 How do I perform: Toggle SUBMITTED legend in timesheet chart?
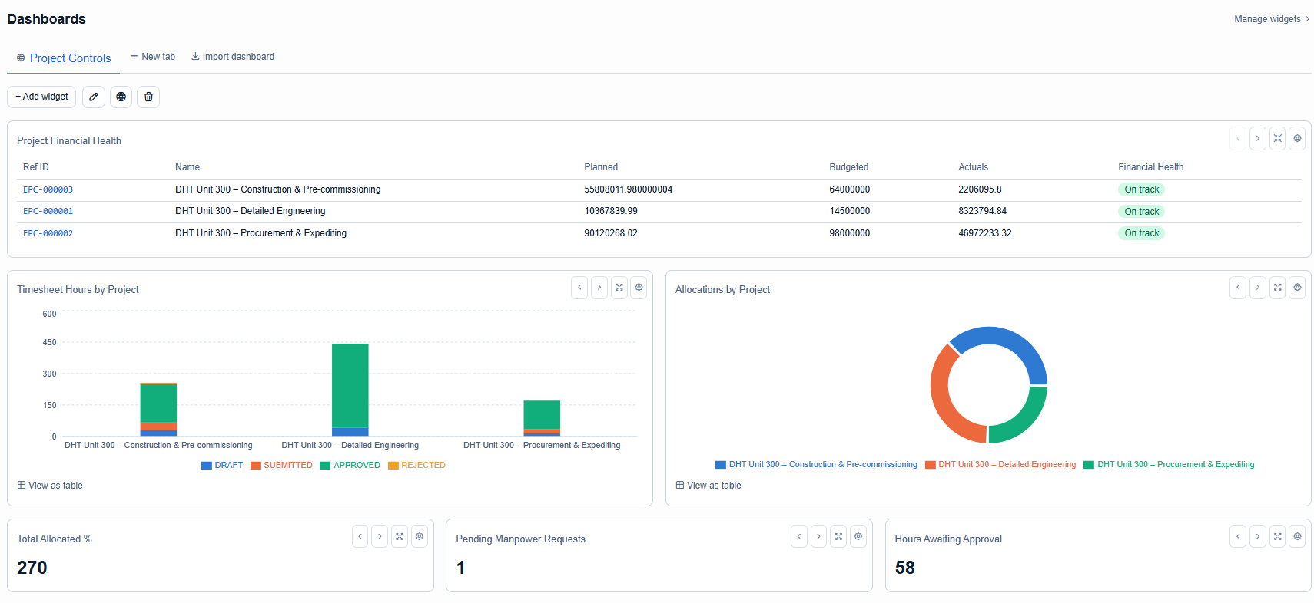[281, 466]
